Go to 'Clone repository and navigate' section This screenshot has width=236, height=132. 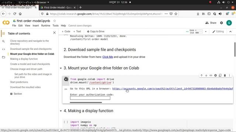(29, 43)
